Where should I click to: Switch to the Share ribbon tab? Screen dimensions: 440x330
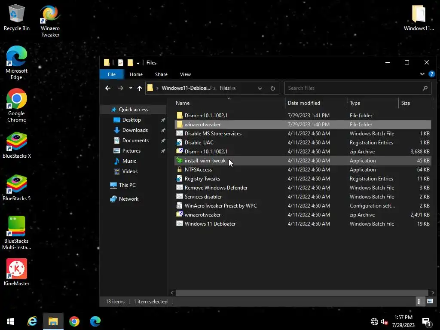pos(162,74)
